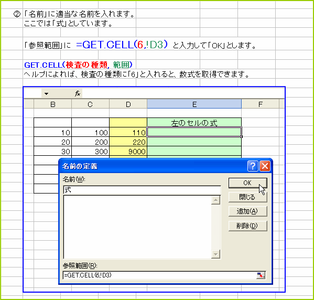This screenshot has width=314, height=300.
Task: Click cell containing value 30
Action: (x=52, y=151)
